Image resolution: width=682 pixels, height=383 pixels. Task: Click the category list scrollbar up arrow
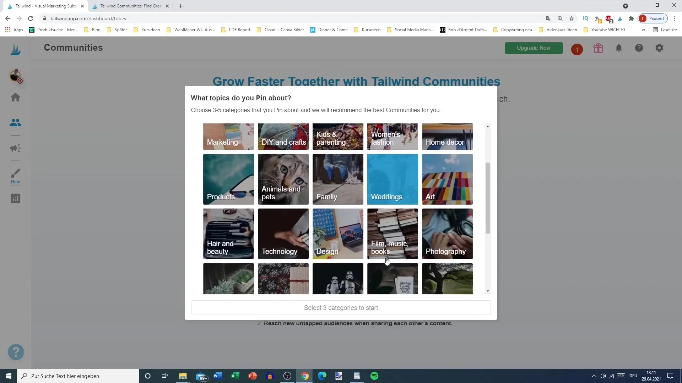point(488,127)
